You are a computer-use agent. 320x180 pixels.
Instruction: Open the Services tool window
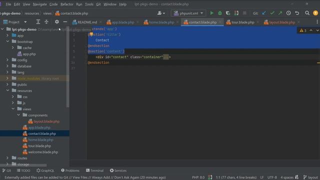tap(118, 170)
